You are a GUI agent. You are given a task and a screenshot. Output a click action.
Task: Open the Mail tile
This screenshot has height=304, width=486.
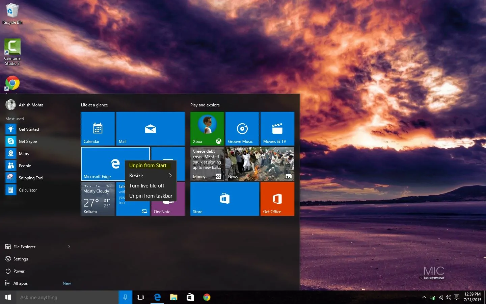pos(151,129)
